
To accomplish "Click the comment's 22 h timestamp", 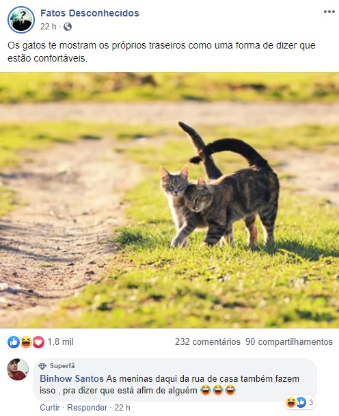I will tap(122, 407).
